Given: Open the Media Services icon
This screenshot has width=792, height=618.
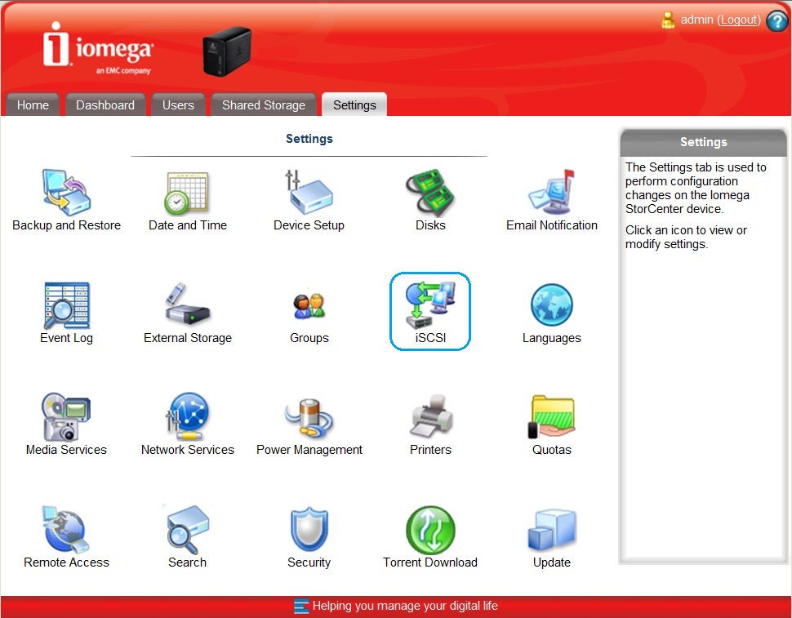Looking at the screenshot, I should coord(66,417).
